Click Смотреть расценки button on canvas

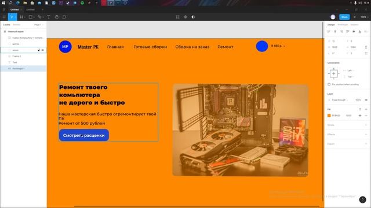point(83,135)
